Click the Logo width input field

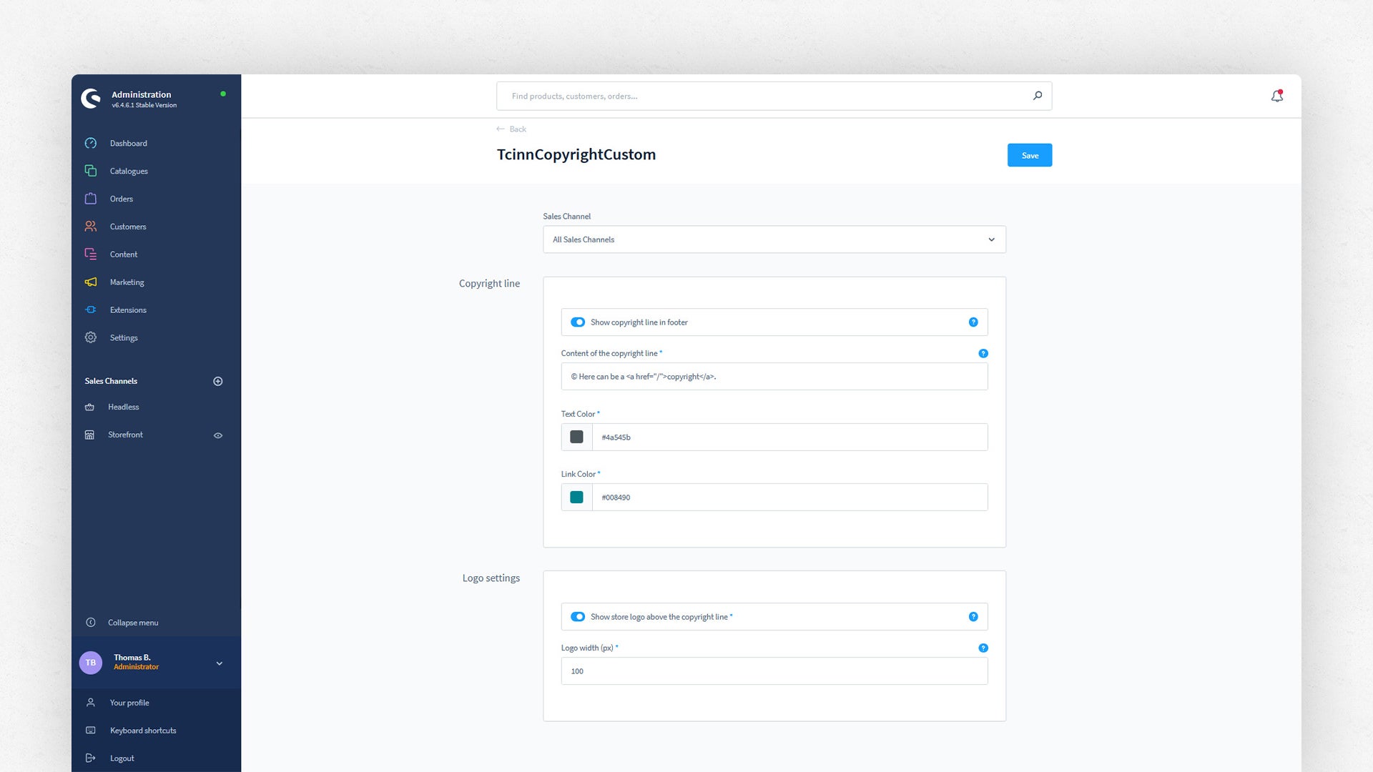pos(774,670)
